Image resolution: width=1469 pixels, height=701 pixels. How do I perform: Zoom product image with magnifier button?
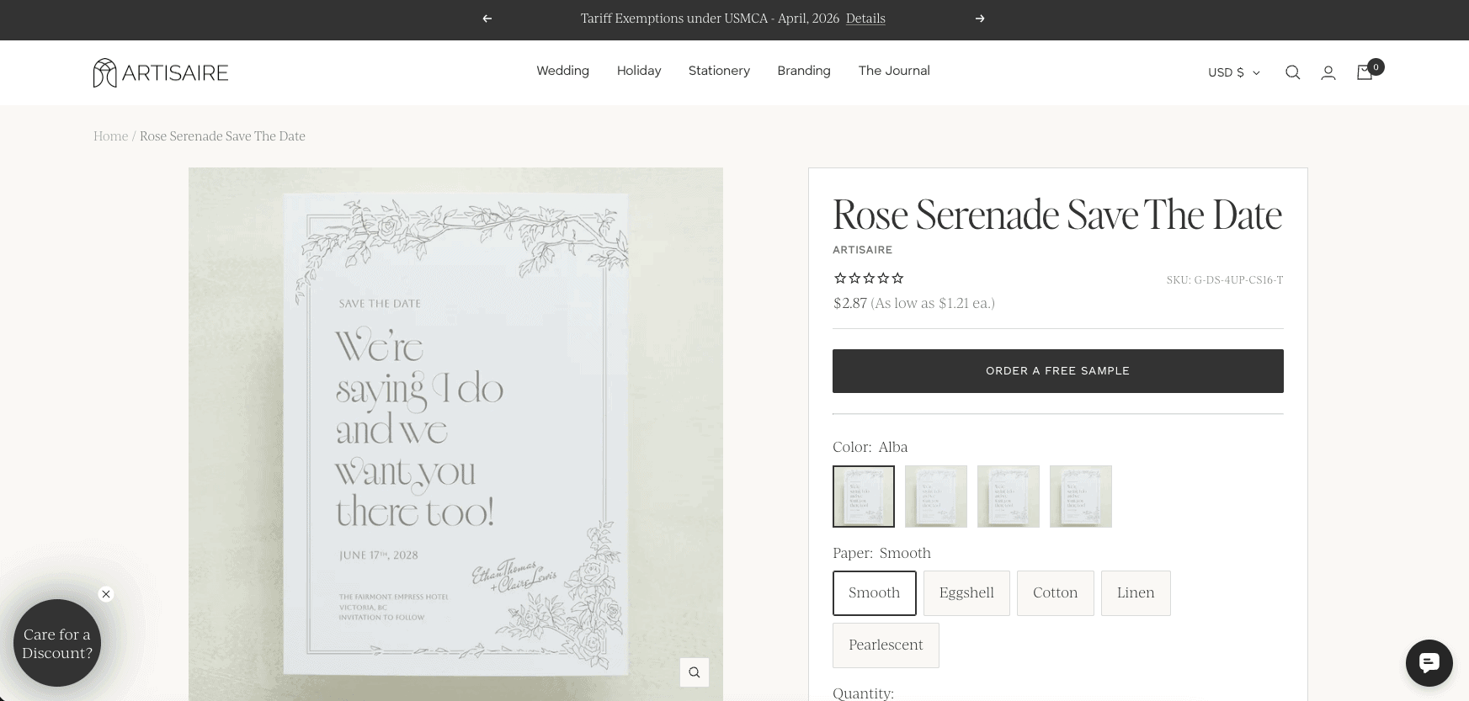click(x=695, y=672)
